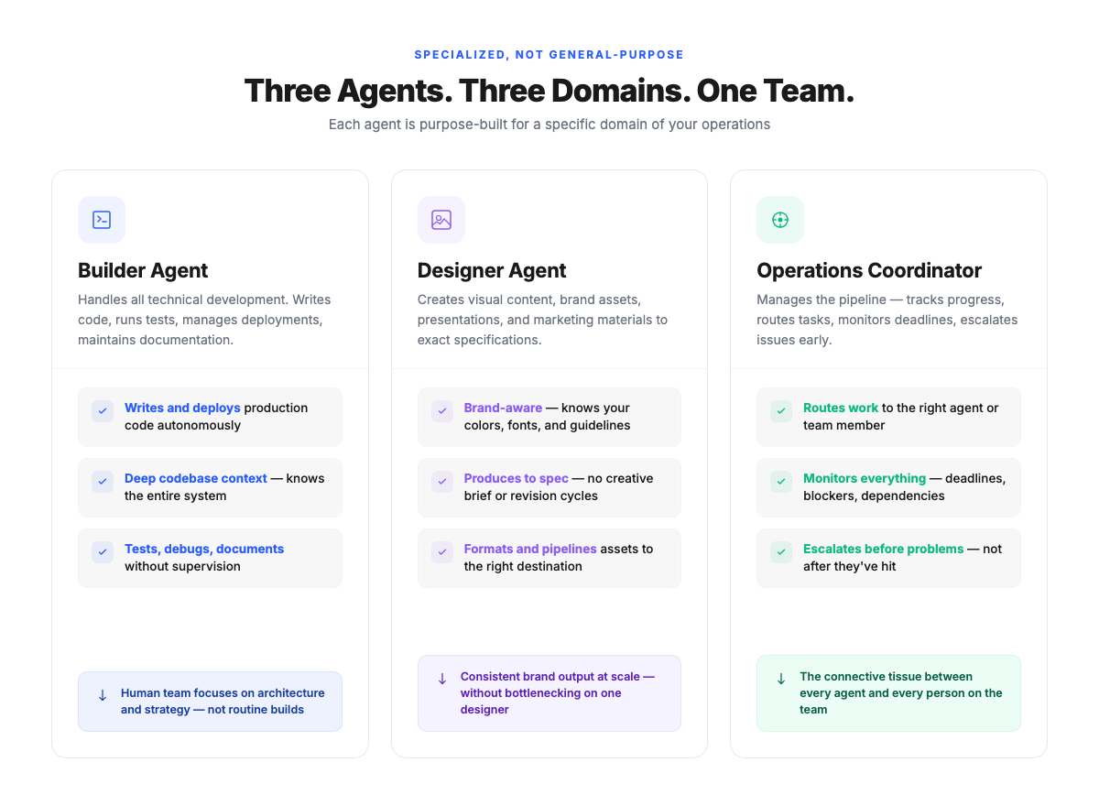Viewport: 1099px width, 806px height.
Task: Expand the Deep codebase context feature row
Action: click(x=210, y=487)
